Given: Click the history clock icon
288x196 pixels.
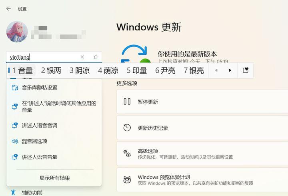Looking at the screenshot, I should (x=127, y=128).
